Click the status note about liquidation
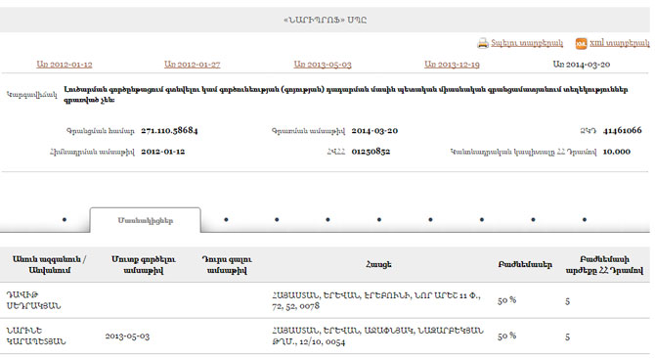This screenshot has width=655, height=358. (x=345, y=95)
